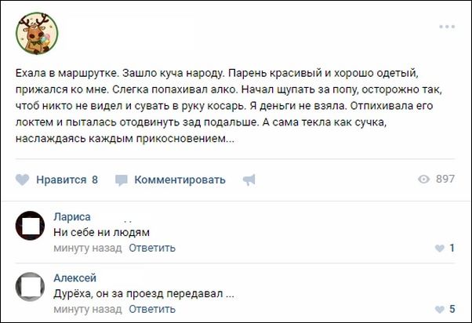This screenshot has height=323, width=472.
Task: Open Лариса's profile via her name
Action: click(72, 216)
